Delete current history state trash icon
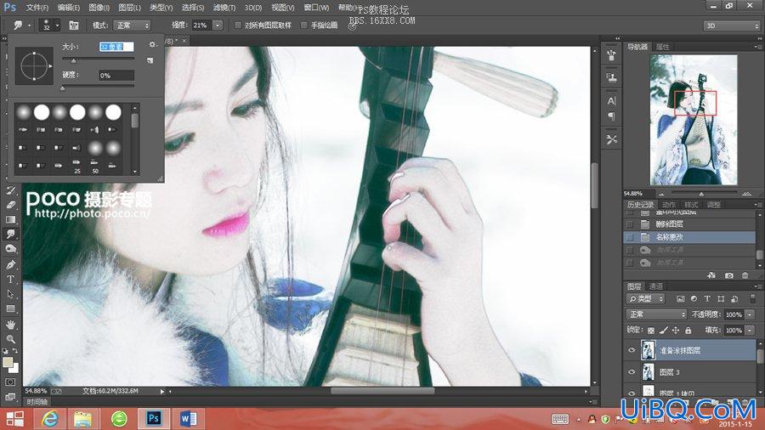 click(745, 275)
